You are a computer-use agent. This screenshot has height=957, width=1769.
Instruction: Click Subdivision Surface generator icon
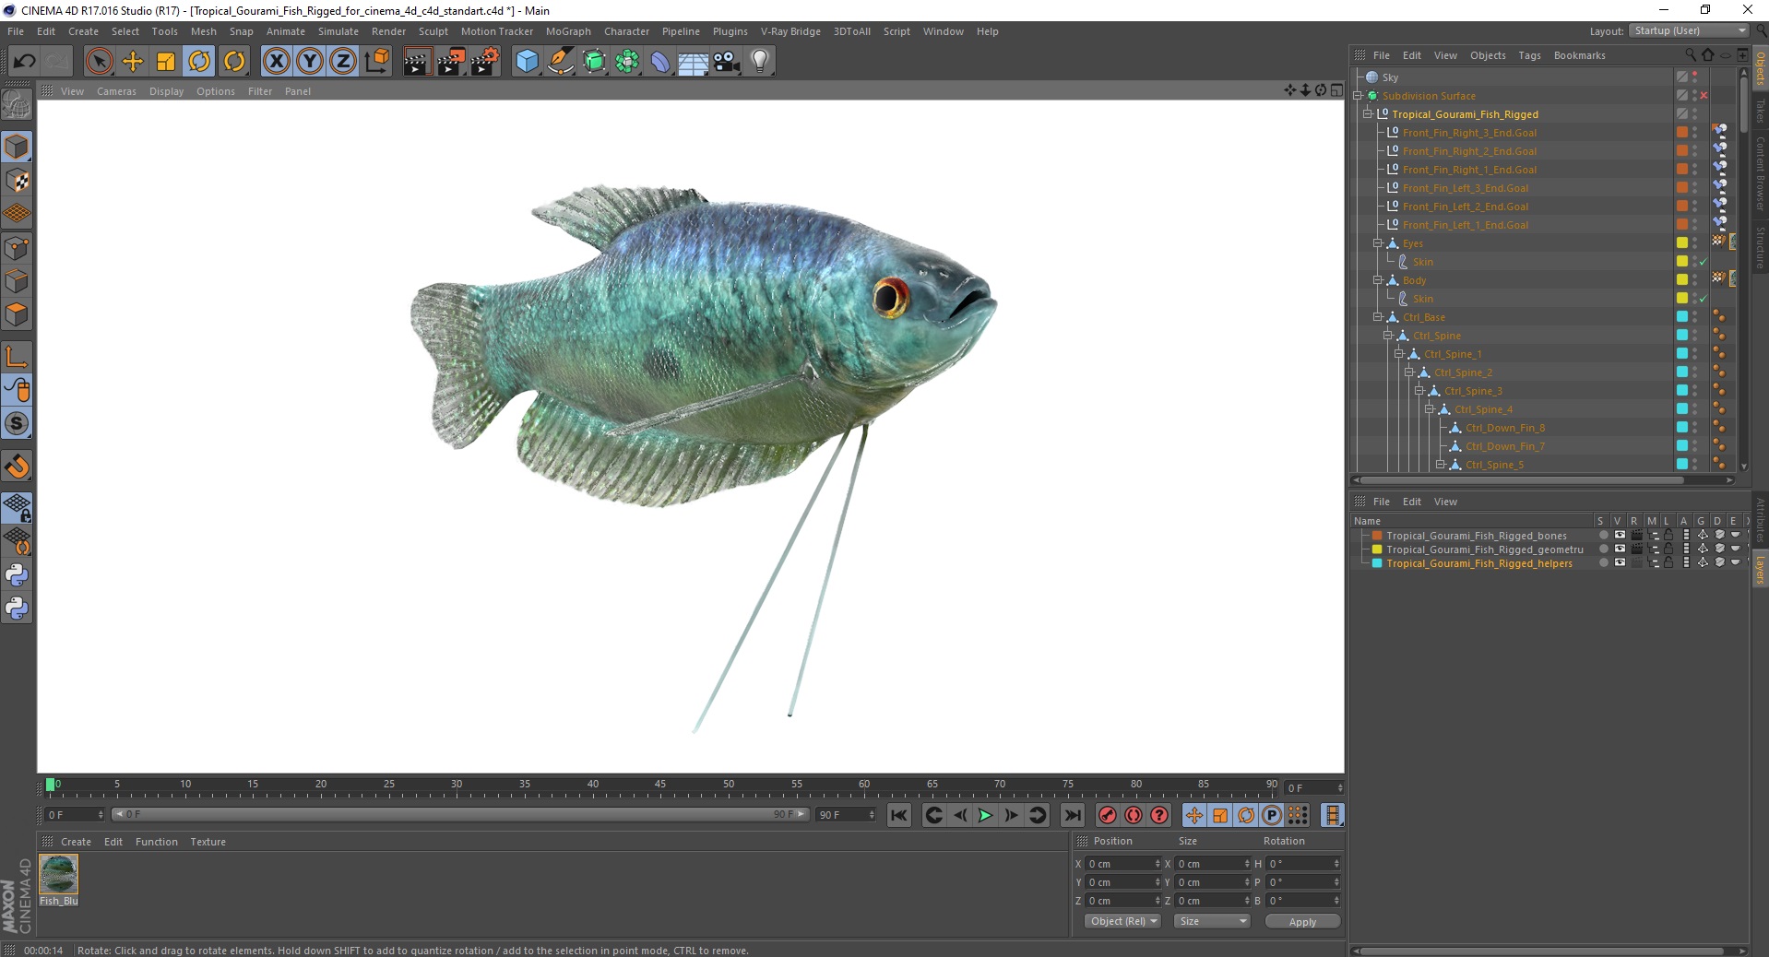[594, 62]
